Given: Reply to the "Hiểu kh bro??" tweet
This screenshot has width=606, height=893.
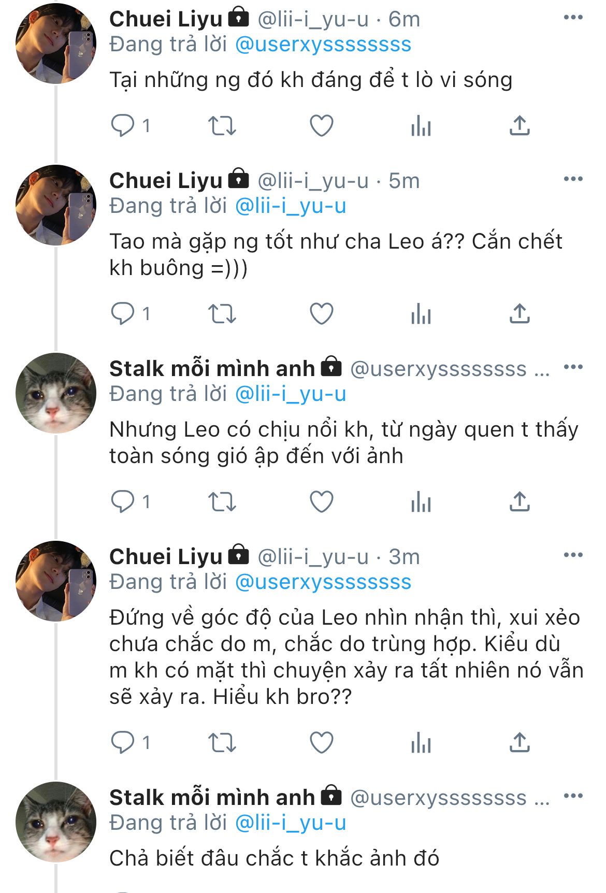Looking at the screenshot, I should (123, 742).
